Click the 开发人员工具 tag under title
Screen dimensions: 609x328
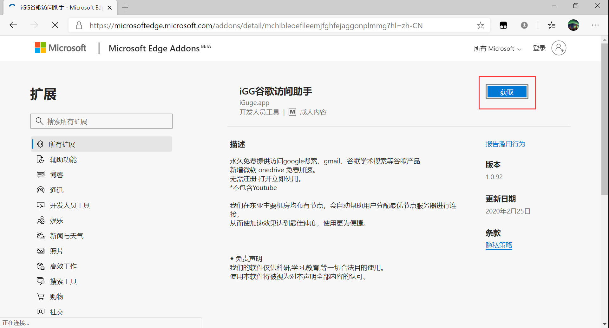click(259, 112)
